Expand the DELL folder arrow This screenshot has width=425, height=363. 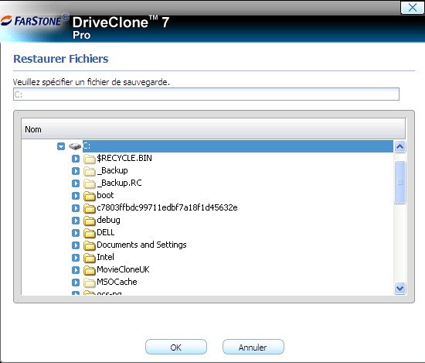click(x=76, y=233)
